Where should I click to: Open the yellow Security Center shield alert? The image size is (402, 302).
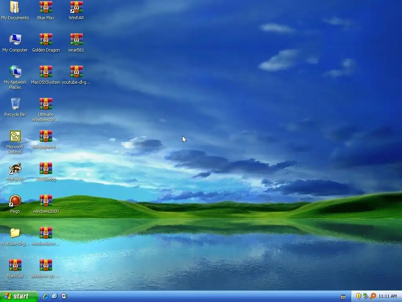(x=358, y=296)
